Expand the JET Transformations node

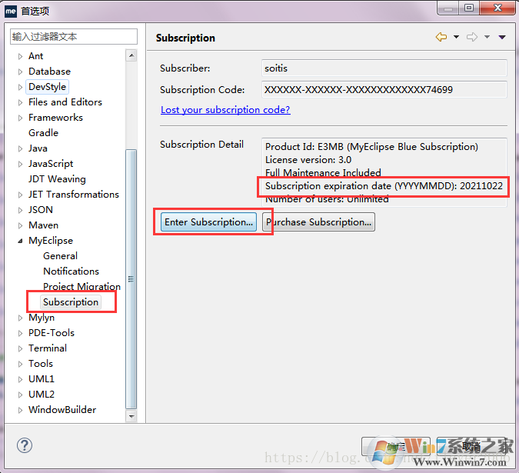[x=20, y=195]
